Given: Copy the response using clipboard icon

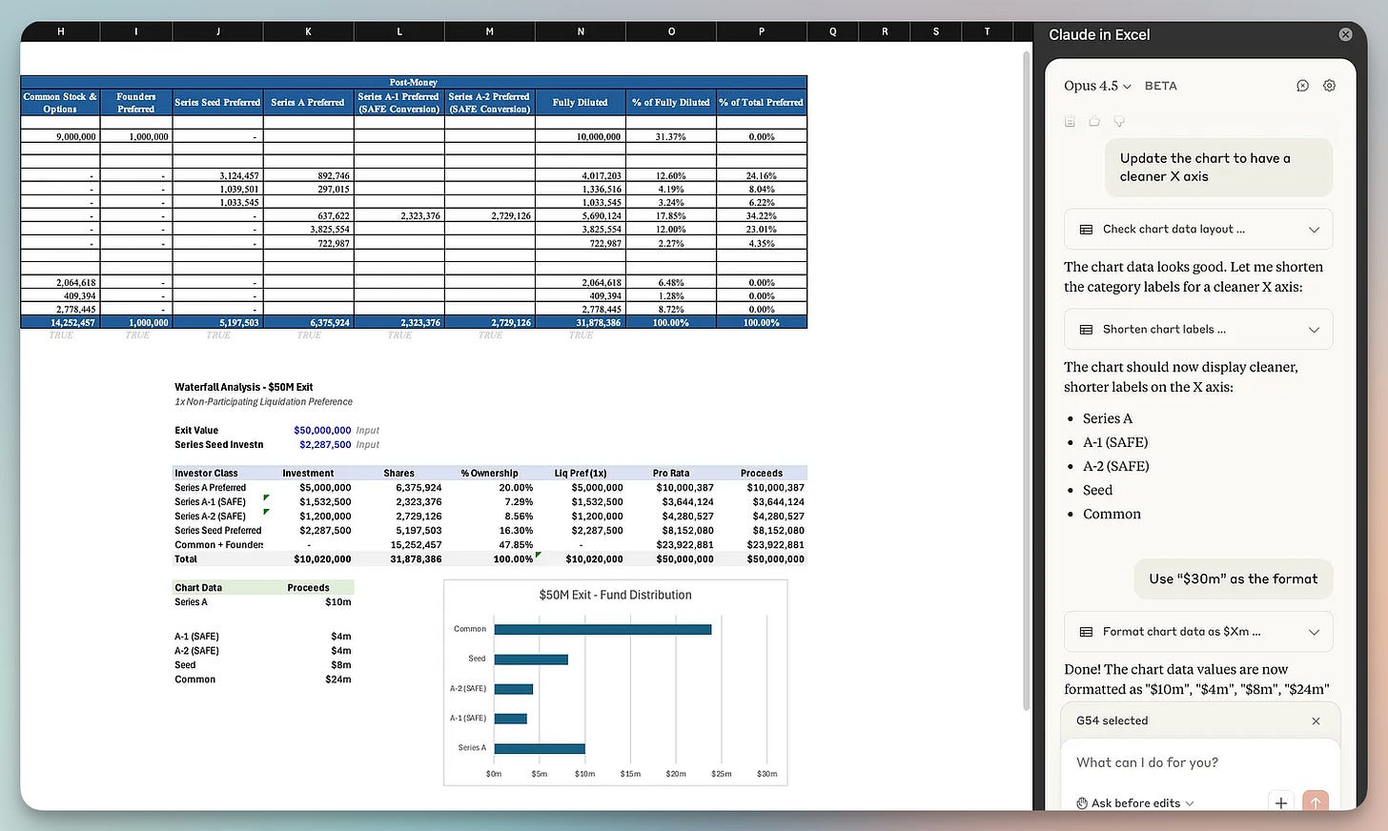Looking at the screenshot, I should point(1070,121).
